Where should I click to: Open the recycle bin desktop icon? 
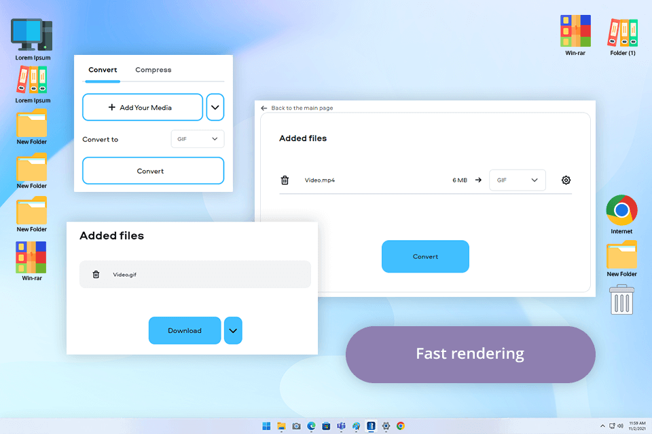pyautogui.click(x=621, y=300)
